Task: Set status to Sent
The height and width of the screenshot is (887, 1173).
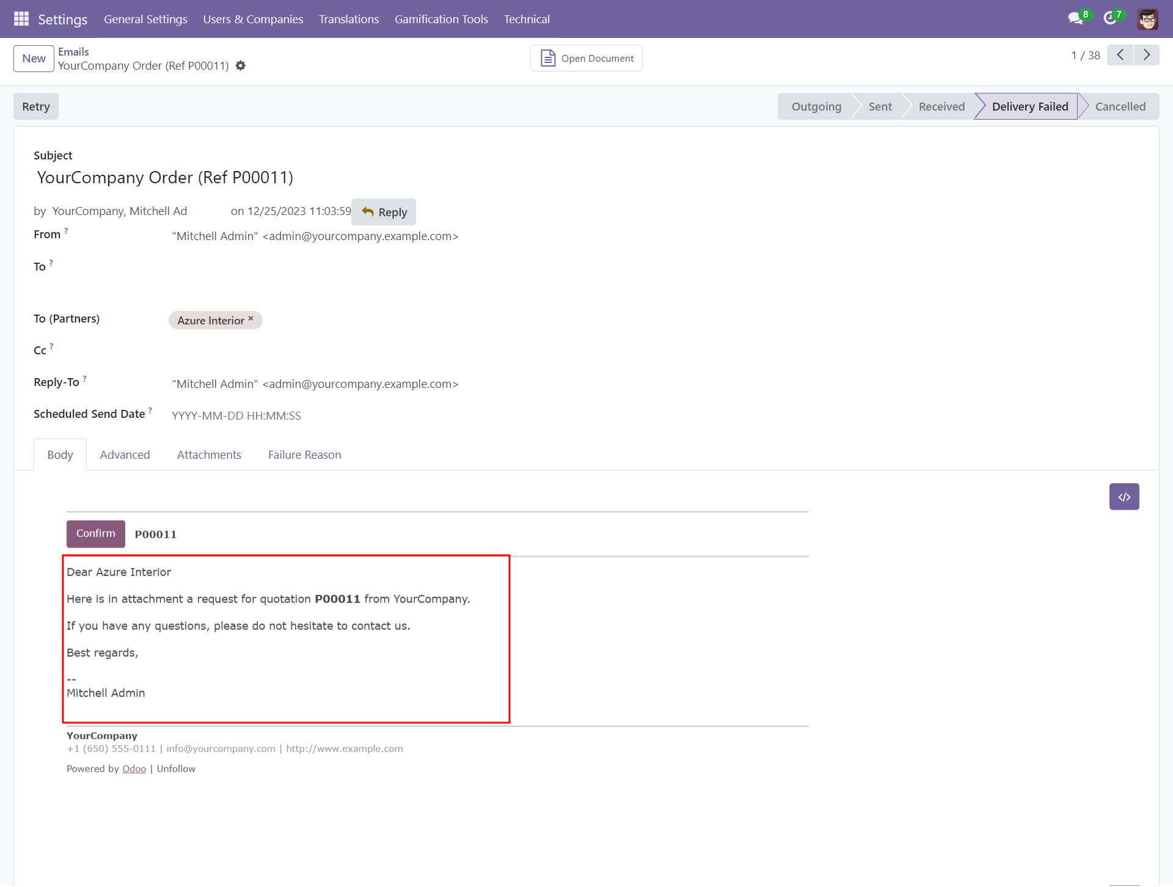Action: [x=880, y=106]
